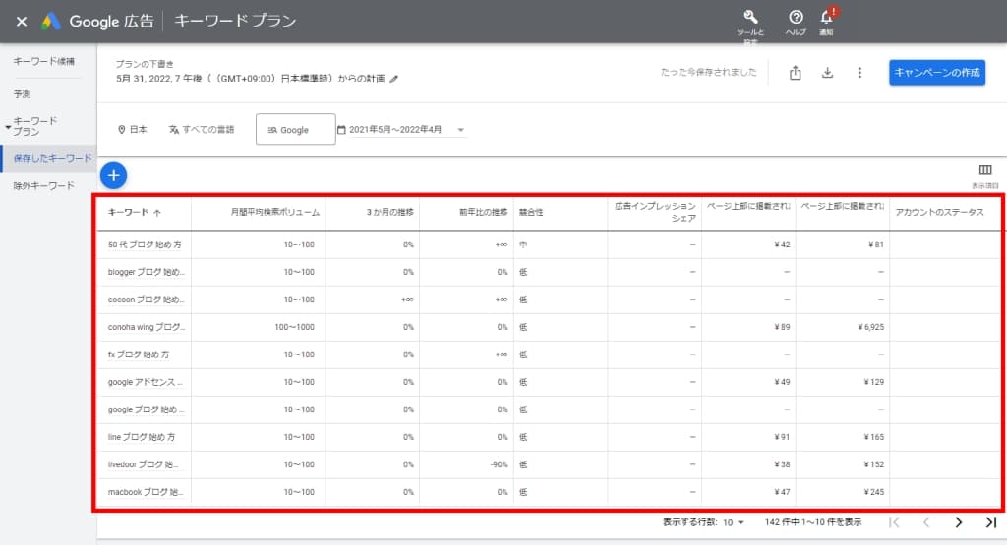Click the すべての言語 language filter
This screenshot has width=1007, height=545.
(x=202, y=130)
